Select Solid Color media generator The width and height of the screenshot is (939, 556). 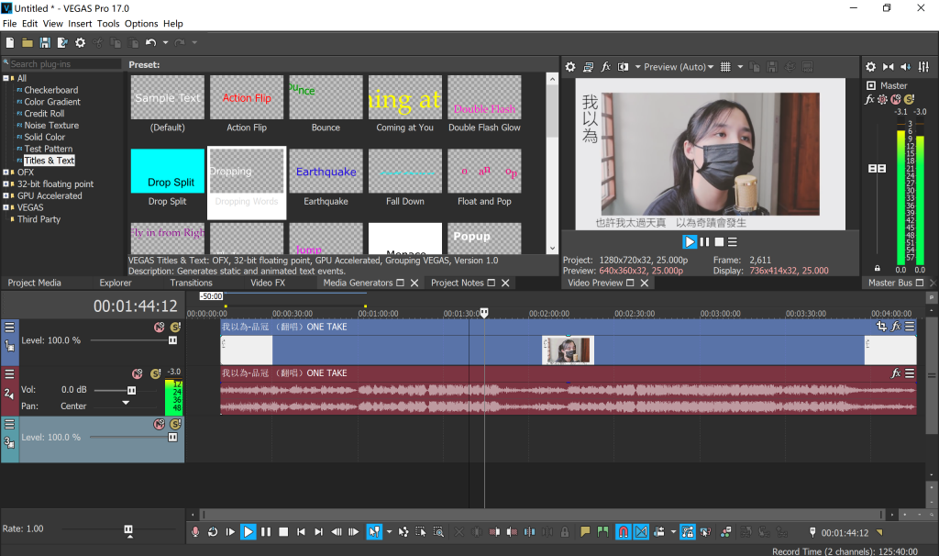tap(44, 137)
